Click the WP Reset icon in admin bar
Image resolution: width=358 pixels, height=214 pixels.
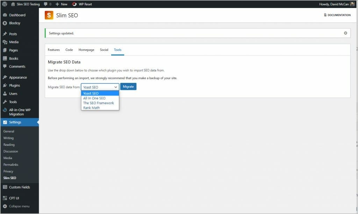[x=74, y=4]
